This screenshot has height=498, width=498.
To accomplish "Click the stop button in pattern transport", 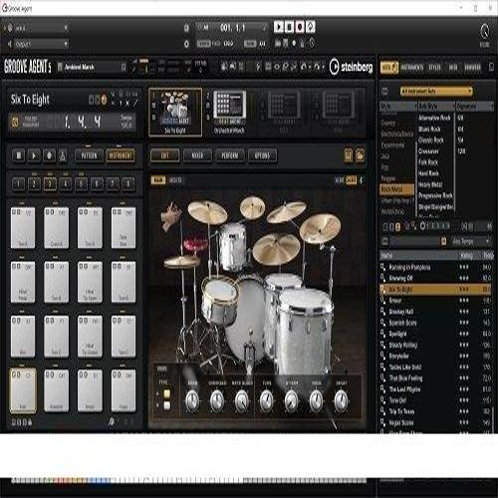I will point(19,155).
